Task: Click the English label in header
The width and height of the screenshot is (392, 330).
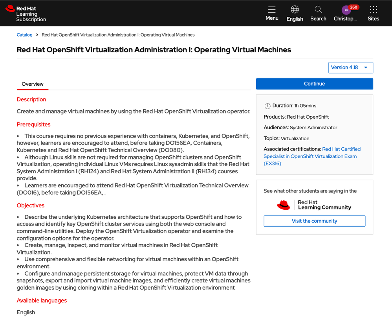Action: [x=295, y=19]
